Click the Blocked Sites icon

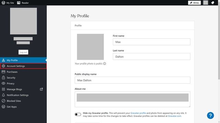(x=3, y=101)
